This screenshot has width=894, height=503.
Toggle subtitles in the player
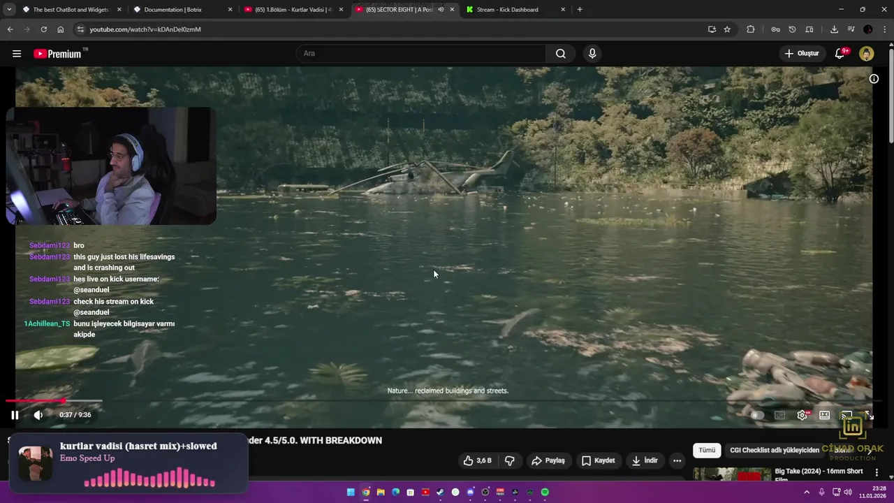point(780,415)
